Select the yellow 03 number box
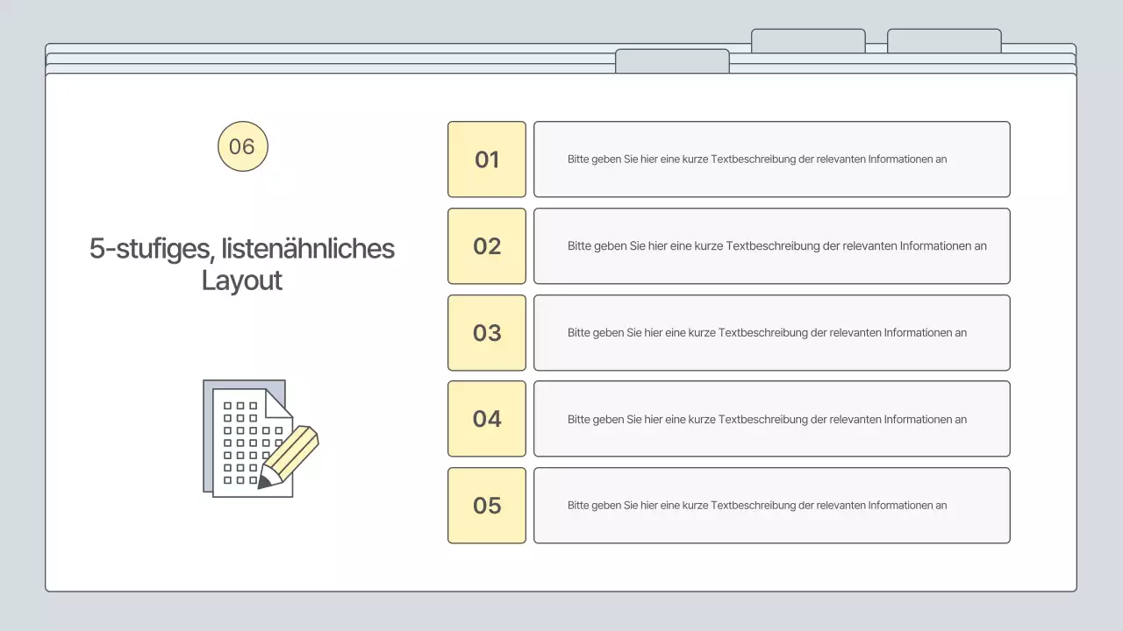The image size is (1123, 631). click(487, 333)
